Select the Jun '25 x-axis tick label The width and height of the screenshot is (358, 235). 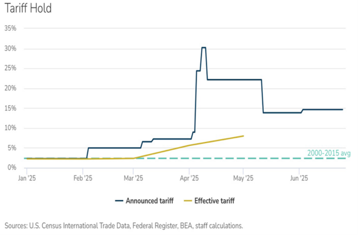coord(299,179)
